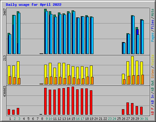
Task: Click the red 'kB F' legend label
Action: (153, 111)
